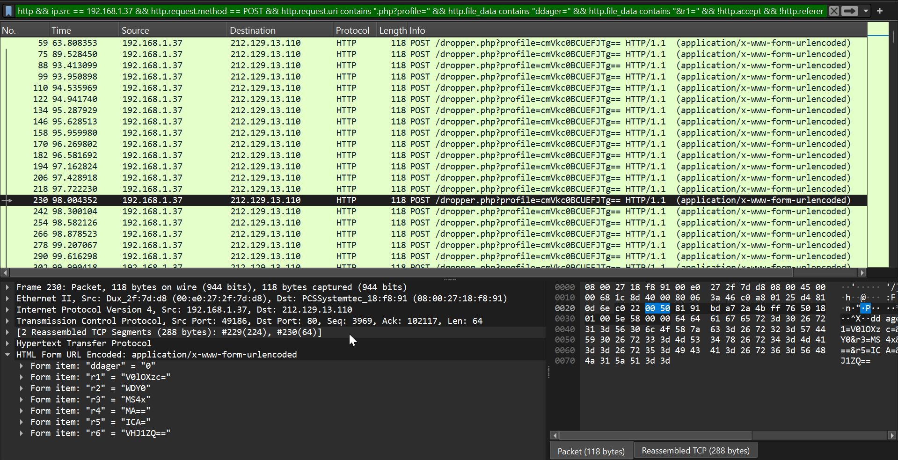Add a filter button with plus icon

pos(880,11)
